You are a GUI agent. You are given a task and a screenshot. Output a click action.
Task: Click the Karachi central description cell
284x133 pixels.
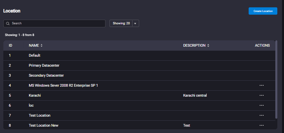point(195,95)
